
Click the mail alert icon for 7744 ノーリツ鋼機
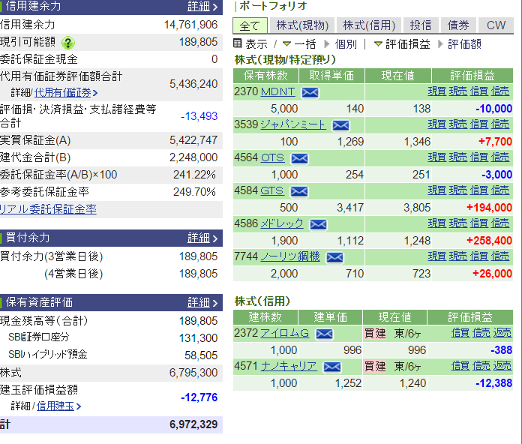click(335, 257)
